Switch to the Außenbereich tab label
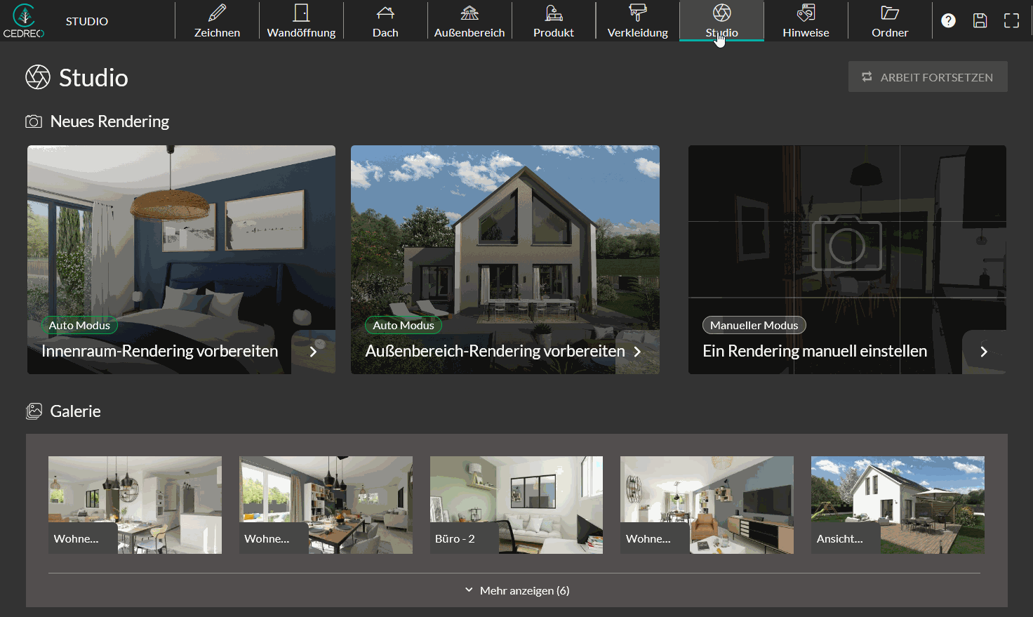 pos(469,32)
